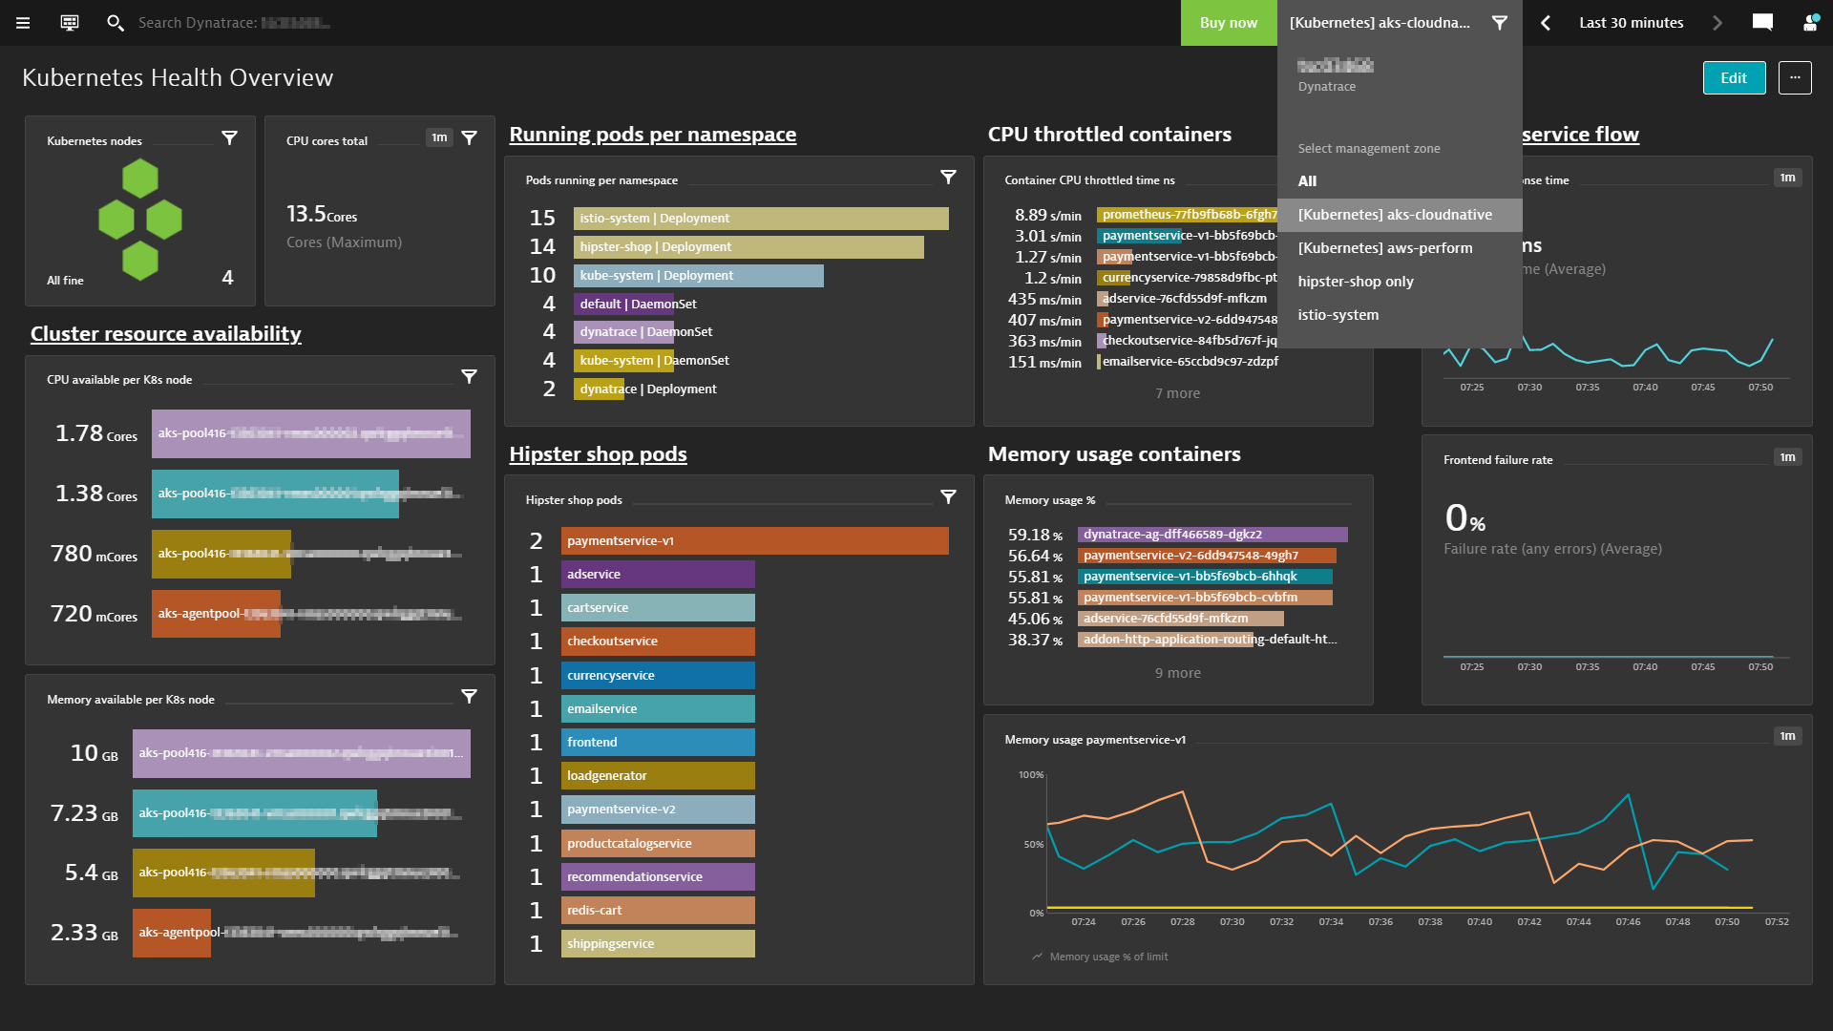
Task: Expand 7 more throttled containers
Action: pos(1177,393)
